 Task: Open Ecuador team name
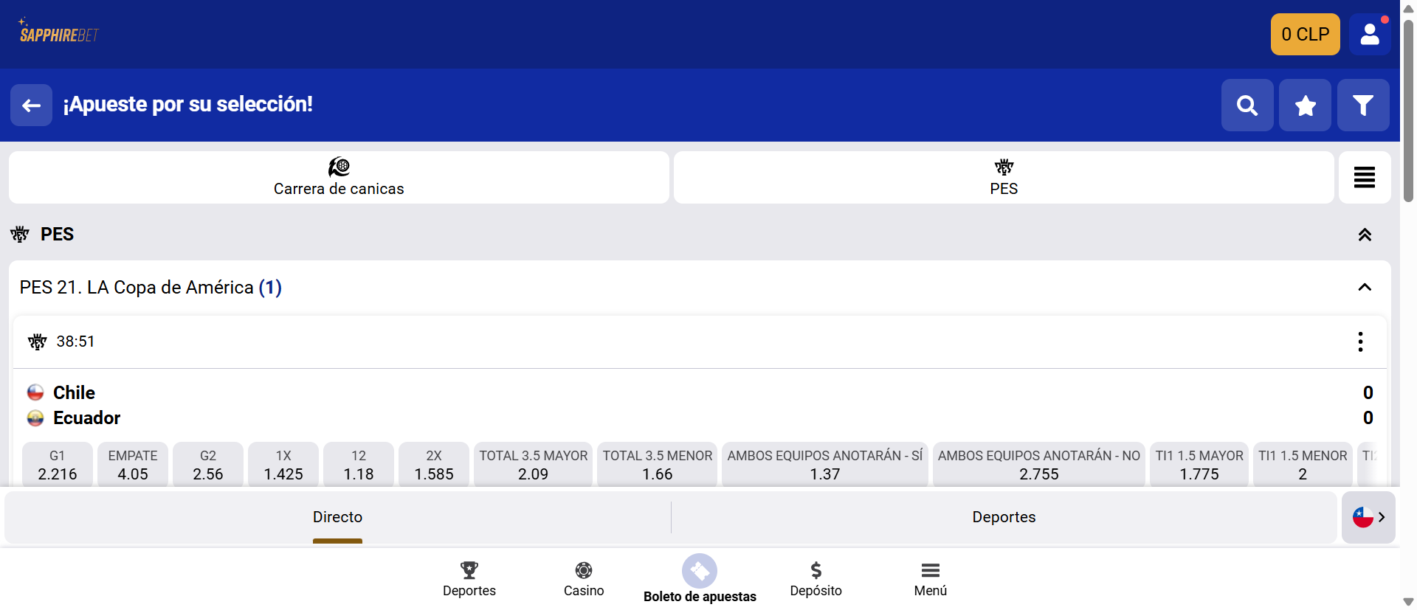[86, 418]
